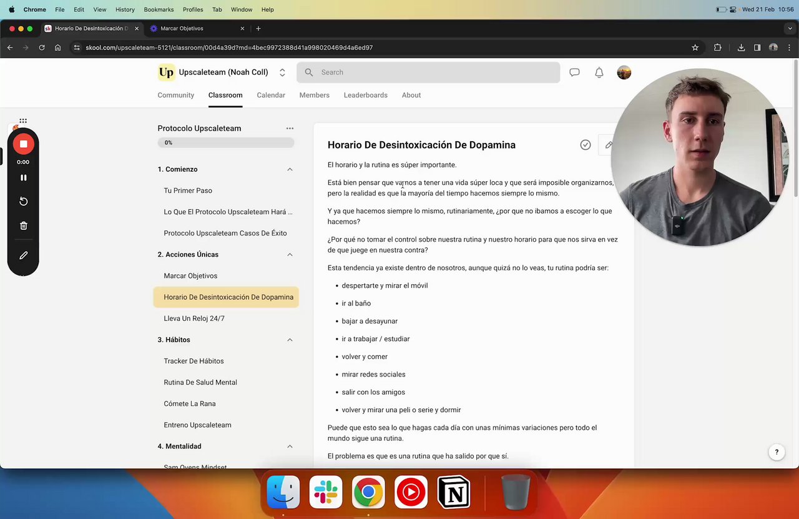The width and height of the screenshot is (799, 519).
Task: Open Chrome downloads icon
Action: tap(741, 47)
